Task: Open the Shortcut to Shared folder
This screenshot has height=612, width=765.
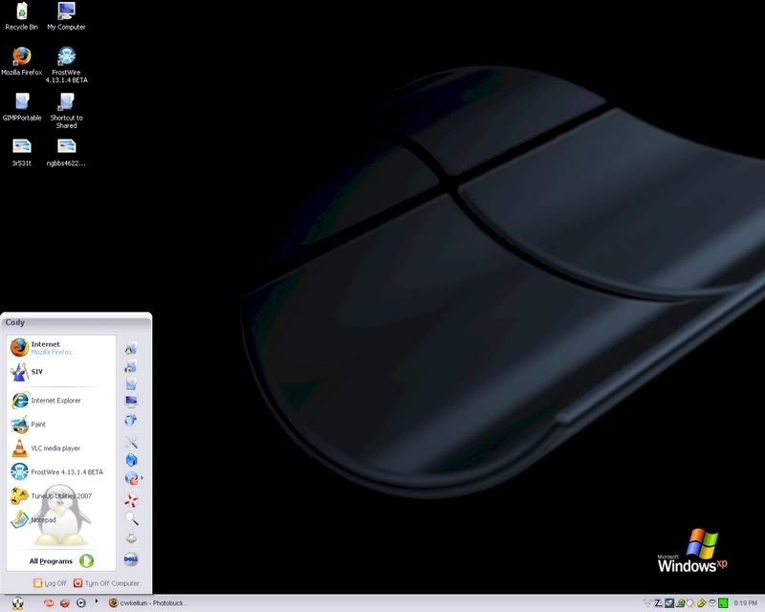Action: (x=66, y=103)
